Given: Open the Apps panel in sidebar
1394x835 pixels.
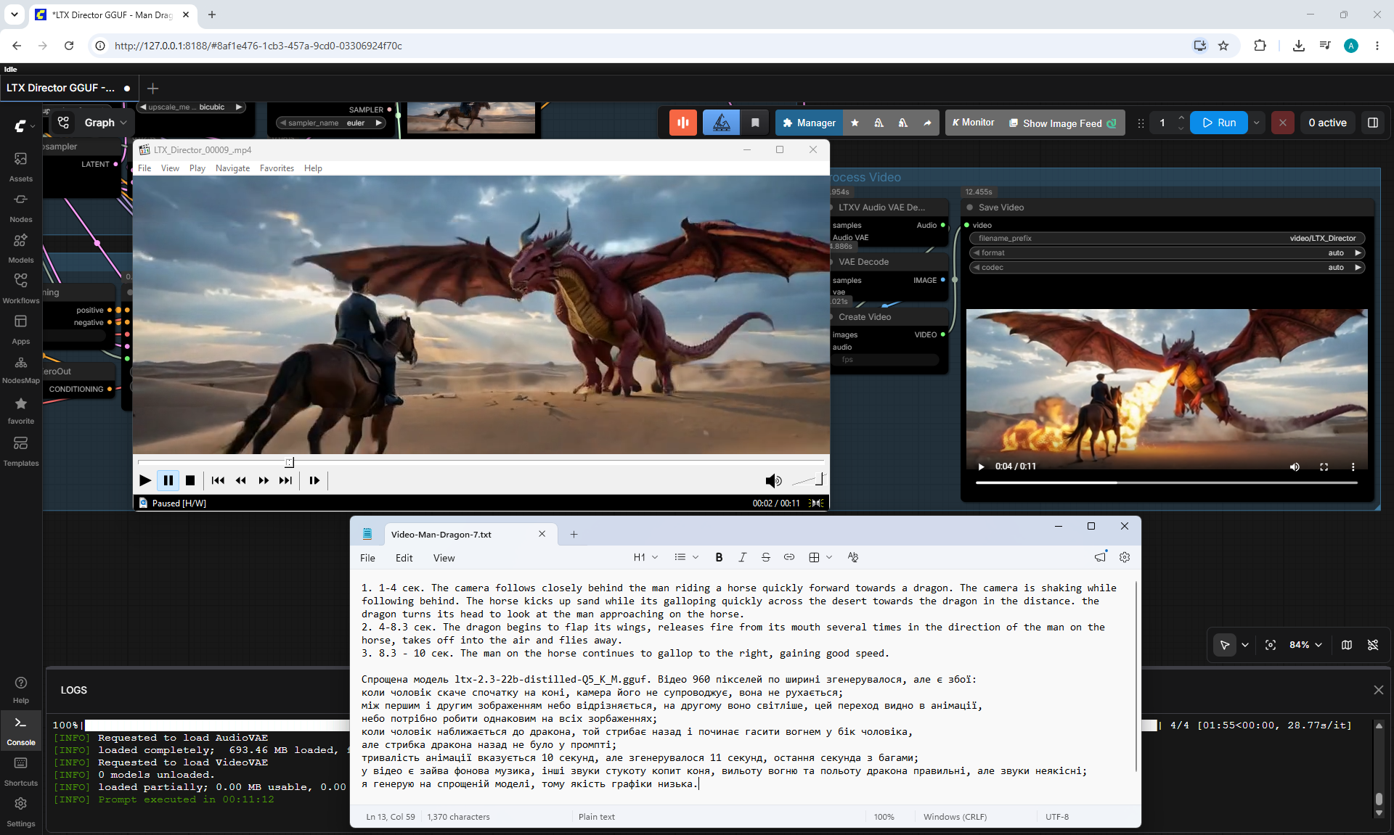Looking at the screenshot, I should click(x=21, y=329).
